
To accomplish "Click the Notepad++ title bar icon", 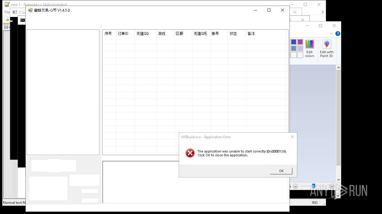I will tap(7, 4).
